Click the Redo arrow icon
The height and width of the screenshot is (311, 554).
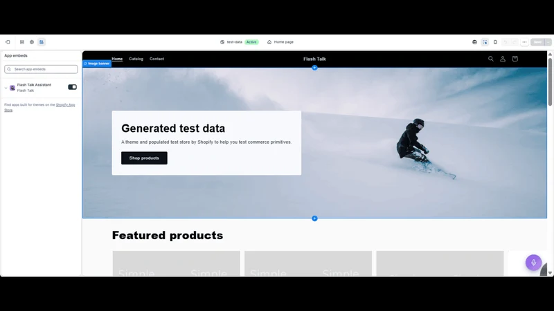click(515, 42)
